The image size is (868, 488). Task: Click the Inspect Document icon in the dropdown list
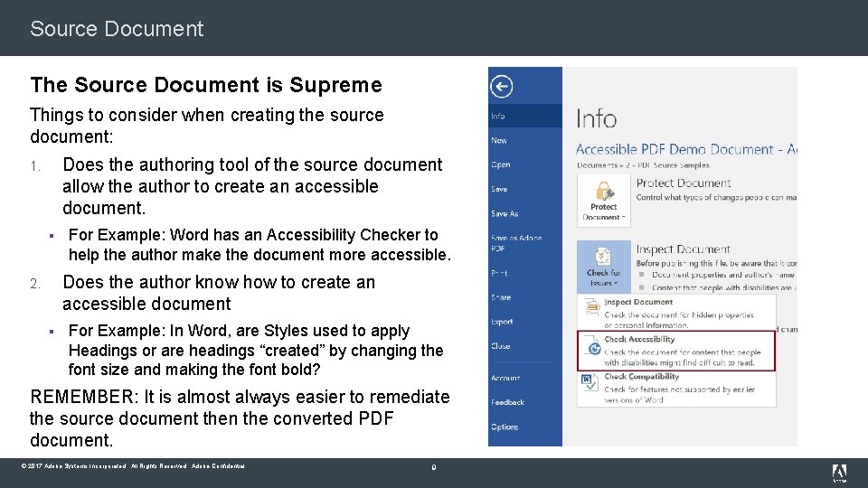591,306
